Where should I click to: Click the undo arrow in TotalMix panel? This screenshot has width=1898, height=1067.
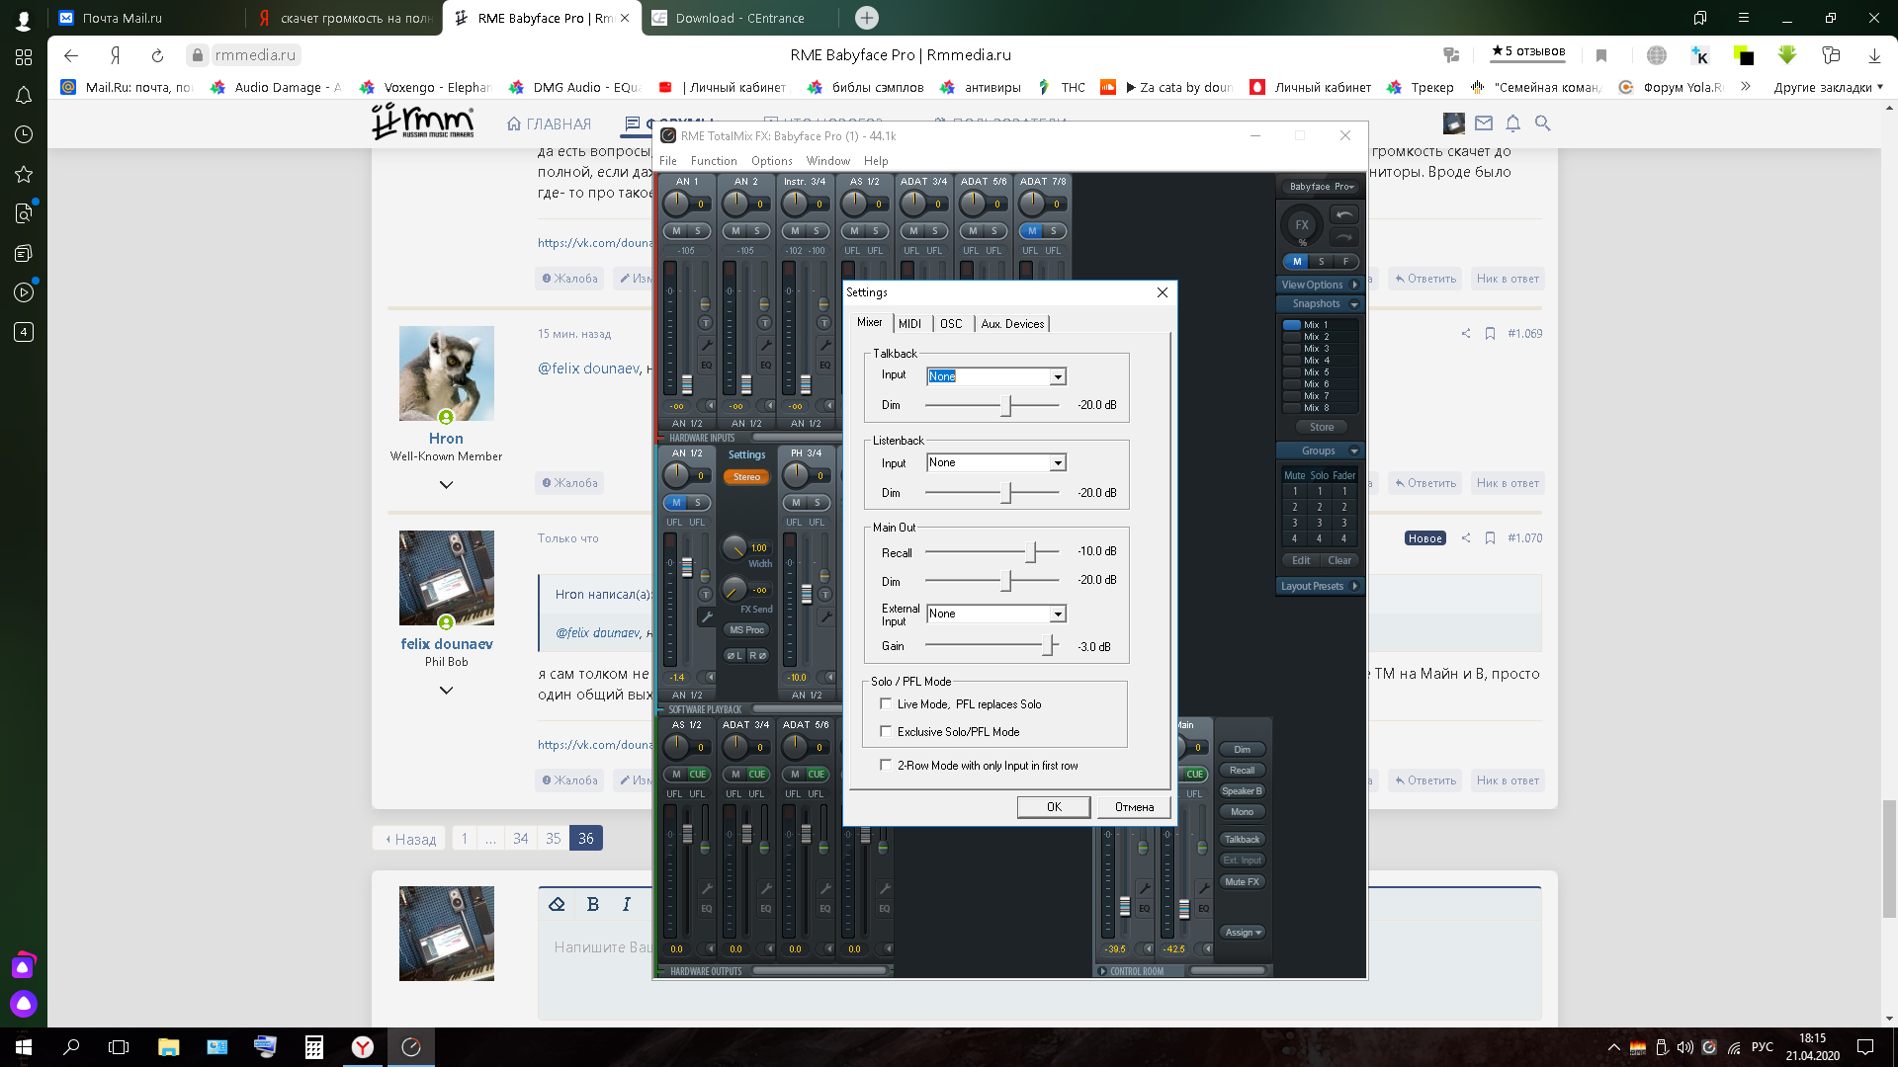[x=1344, y=214]
